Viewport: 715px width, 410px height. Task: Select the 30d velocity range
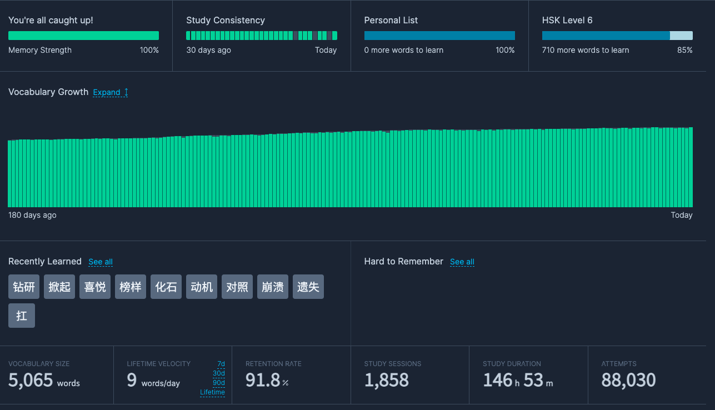(x=218, y=373)
